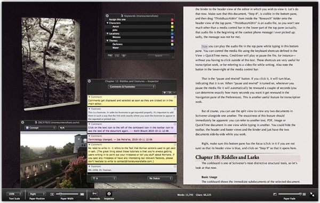320x203 pixels.
Task: Open the Text Scale 100% dropdown
Action: pyautogui.click(x=14, y=194)
